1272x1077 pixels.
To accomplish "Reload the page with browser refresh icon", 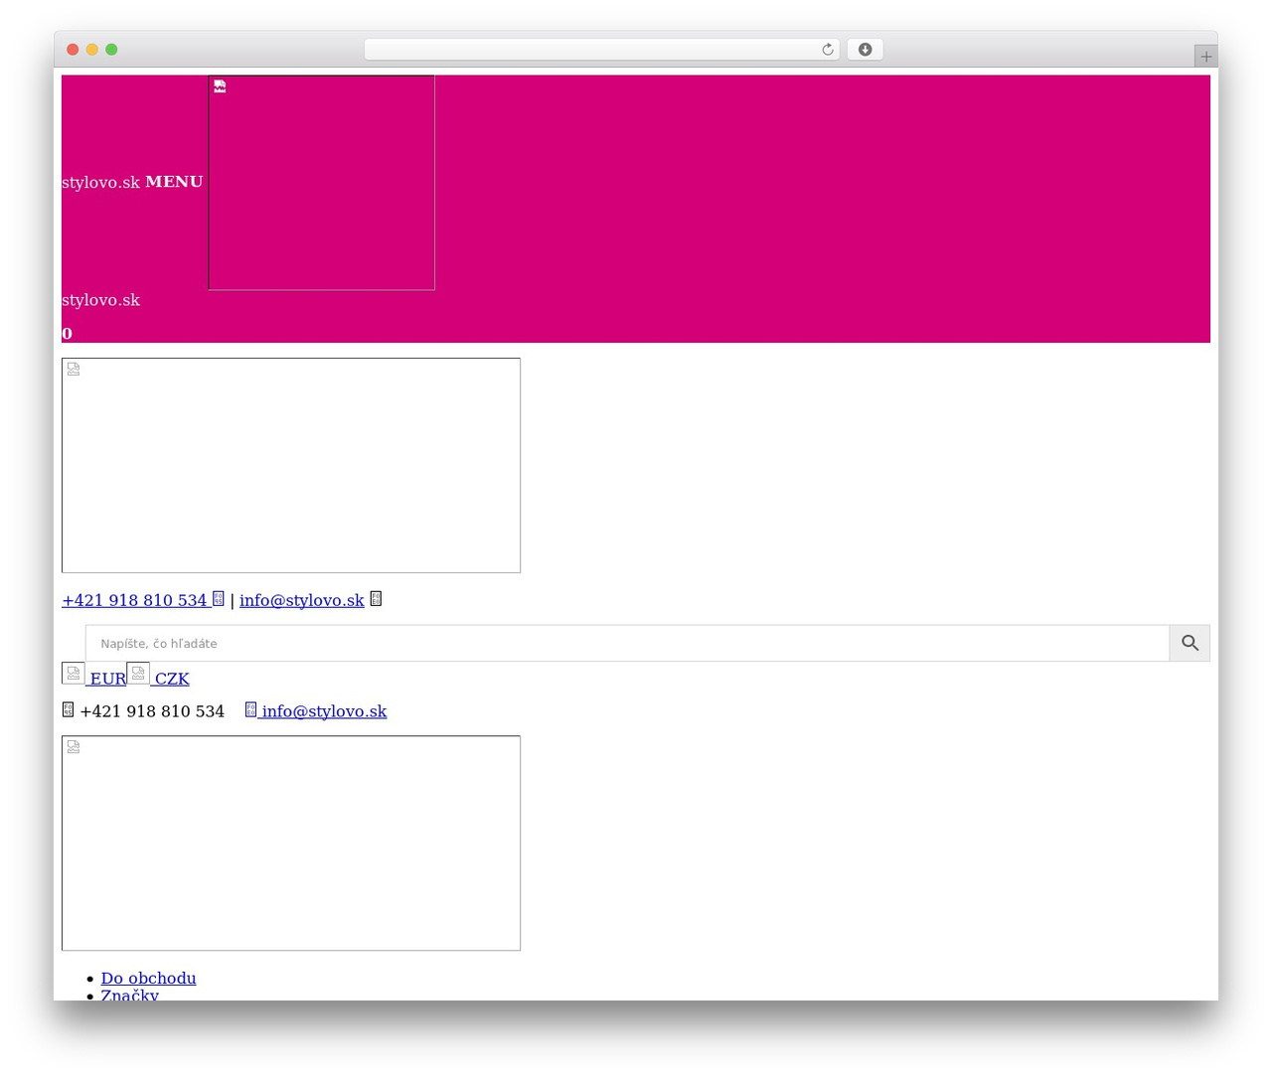I will pyautogui.click(x=827, y=50).
